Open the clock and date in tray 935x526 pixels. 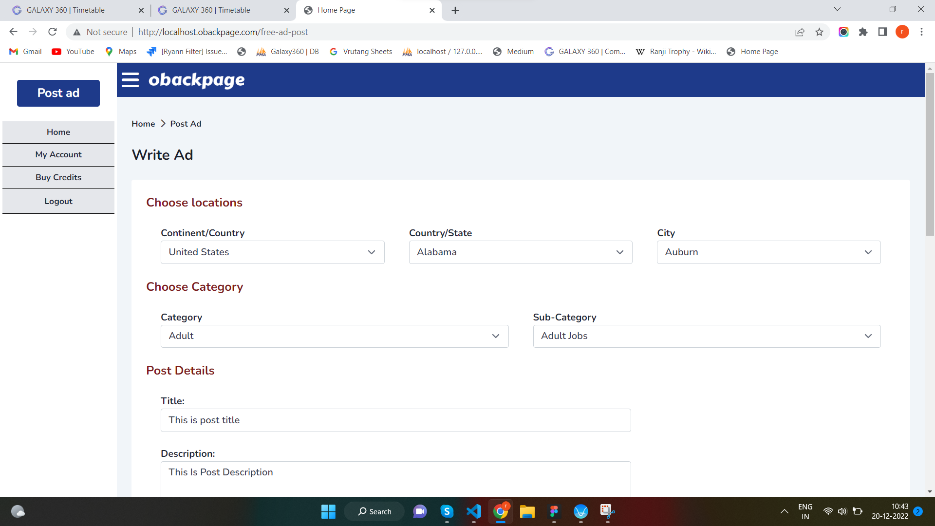click(890, 511)
